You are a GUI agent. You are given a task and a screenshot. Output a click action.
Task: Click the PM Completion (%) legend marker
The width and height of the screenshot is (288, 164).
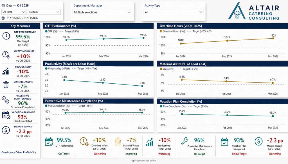coord(46,106)
